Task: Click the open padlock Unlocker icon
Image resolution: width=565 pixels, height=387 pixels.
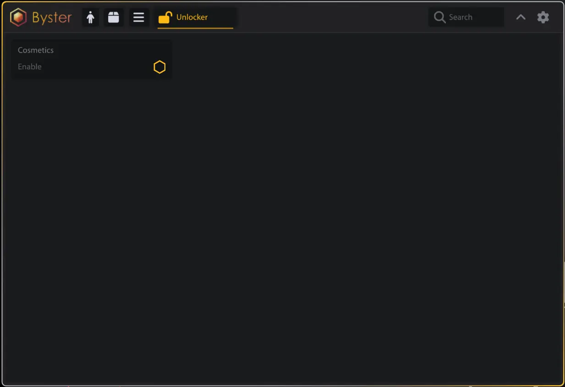Action: (165, 17)
